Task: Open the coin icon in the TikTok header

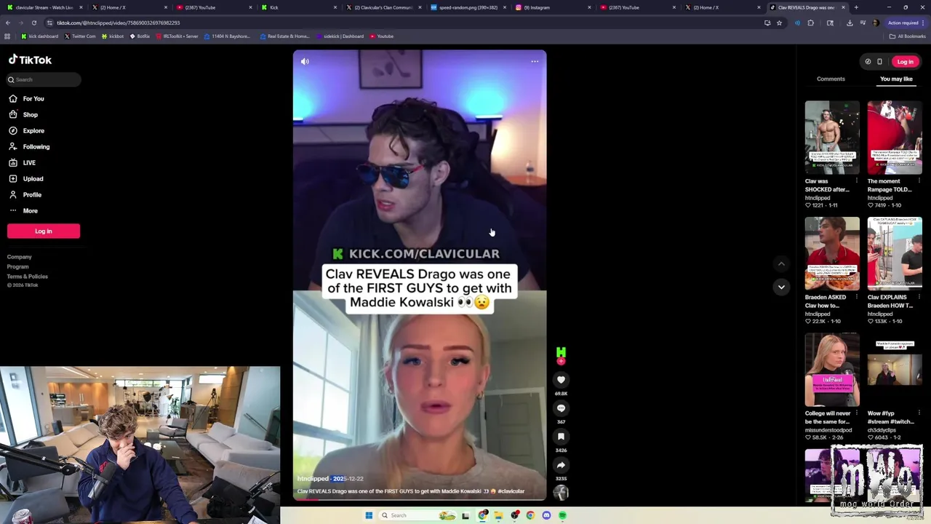Action: pyautogui.click(x=868, y=62)
